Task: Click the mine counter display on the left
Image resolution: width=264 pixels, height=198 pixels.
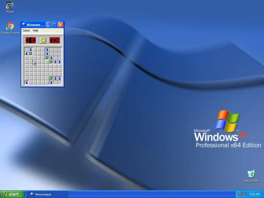Action: tap(31, 40)
